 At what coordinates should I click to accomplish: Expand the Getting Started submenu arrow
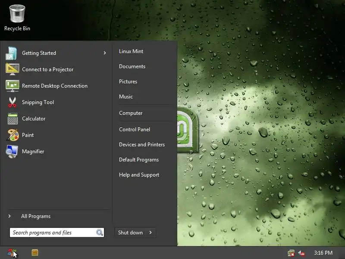(105, 53)
